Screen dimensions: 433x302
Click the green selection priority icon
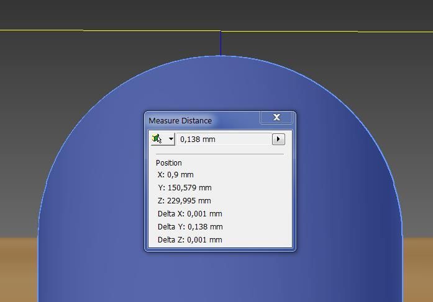[157, 139]
